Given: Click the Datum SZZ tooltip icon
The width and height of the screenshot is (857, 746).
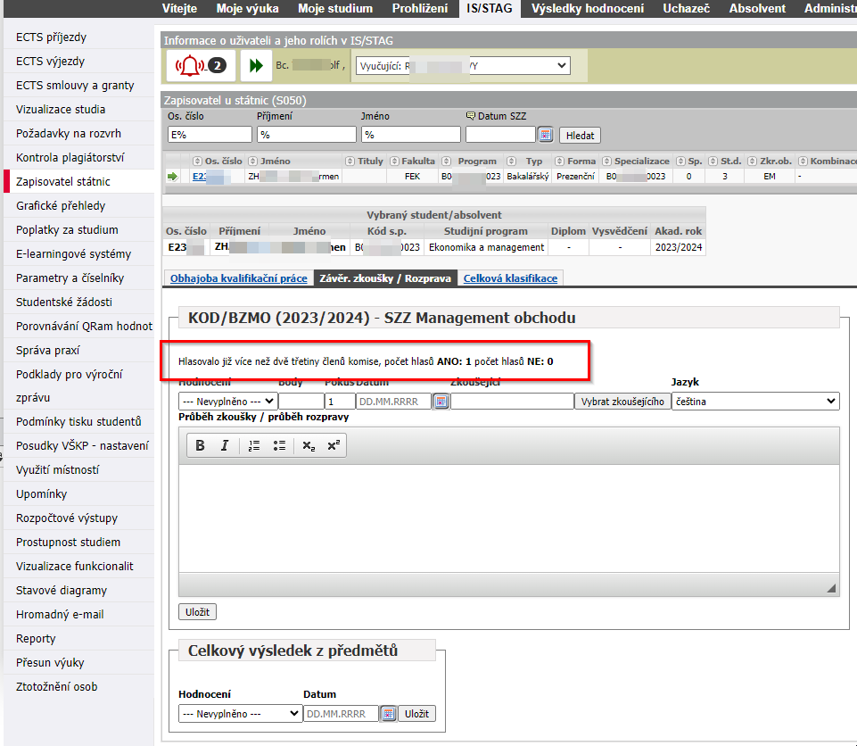Looking at the screenshot, I should (470, 116).
